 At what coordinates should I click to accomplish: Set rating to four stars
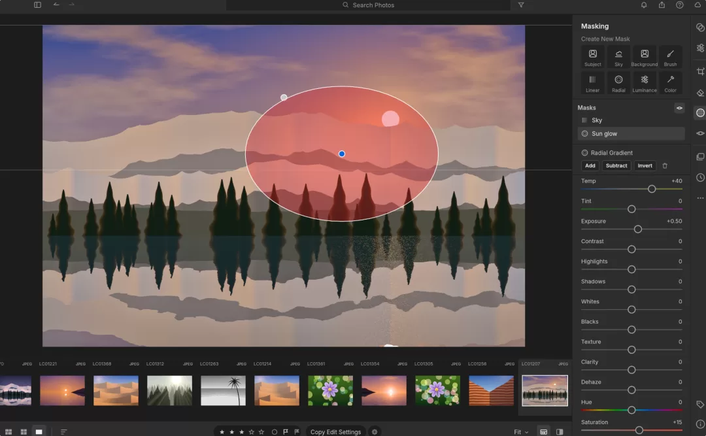pos(252,432)
